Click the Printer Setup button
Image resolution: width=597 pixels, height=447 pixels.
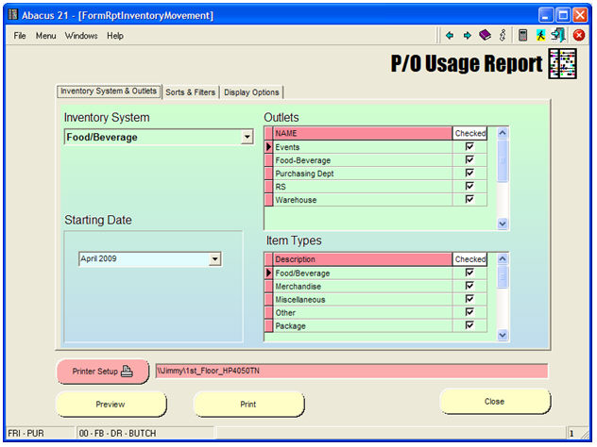(103, 372)
